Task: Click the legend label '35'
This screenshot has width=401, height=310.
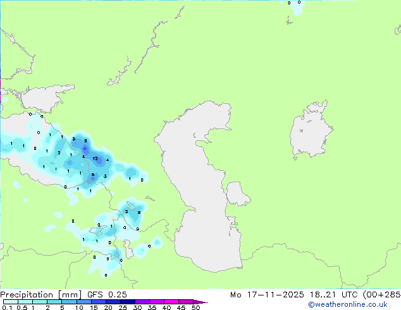Action: point(152,307)
